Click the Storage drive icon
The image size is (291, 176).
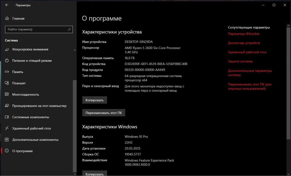coord(7,72)
